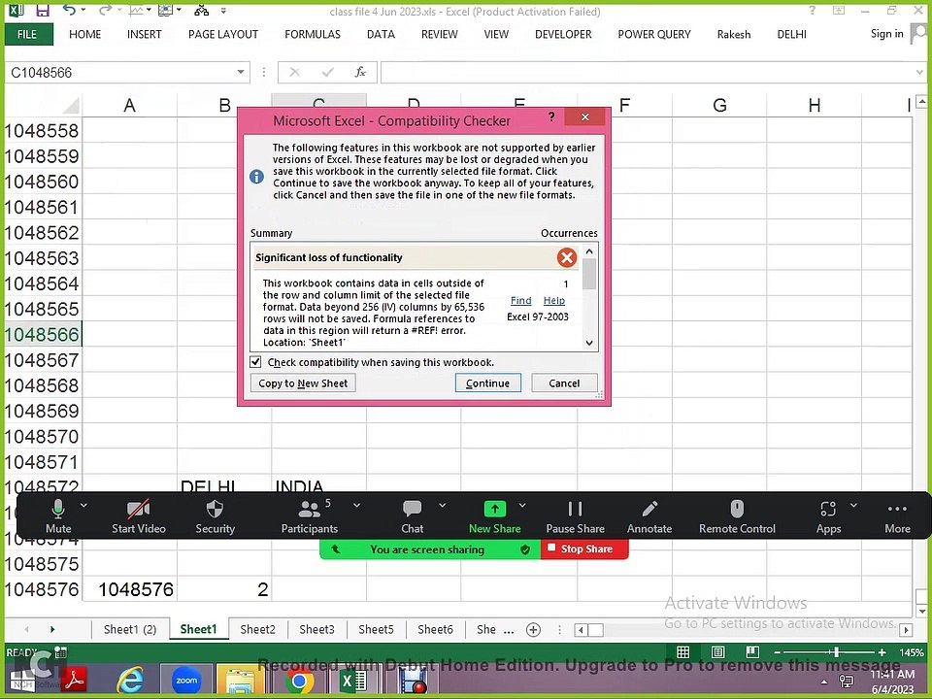
Task: Expand the Mute audio options arrow
Action: (83, 505)
